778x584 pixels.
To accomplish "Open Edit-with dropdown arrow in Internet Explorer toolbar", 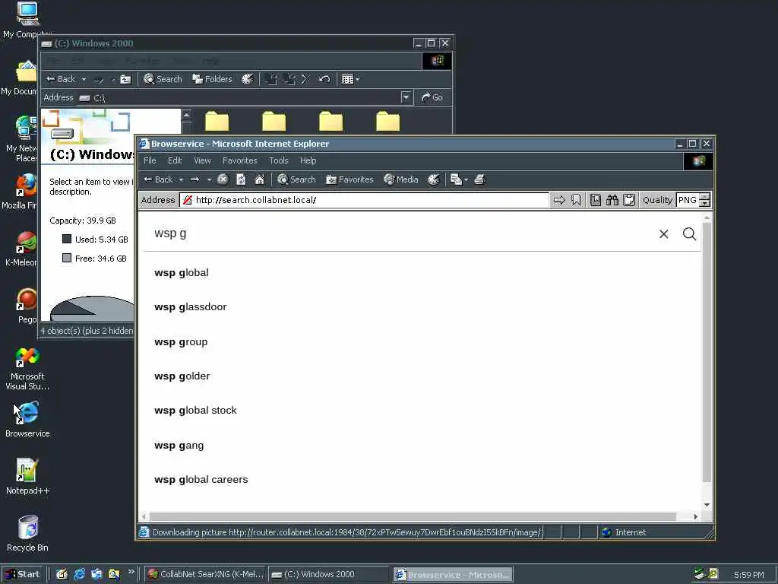I will coord(466,179).
